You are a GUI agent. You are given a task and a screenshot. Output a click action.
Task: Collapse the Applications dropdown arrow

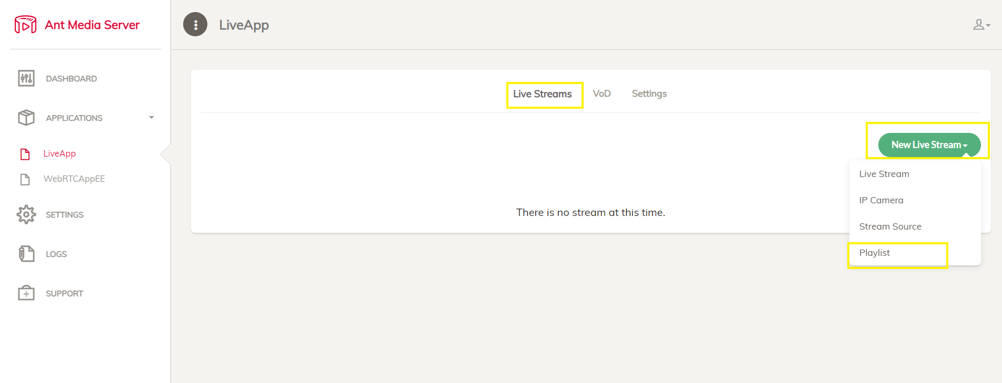(152, 118)
